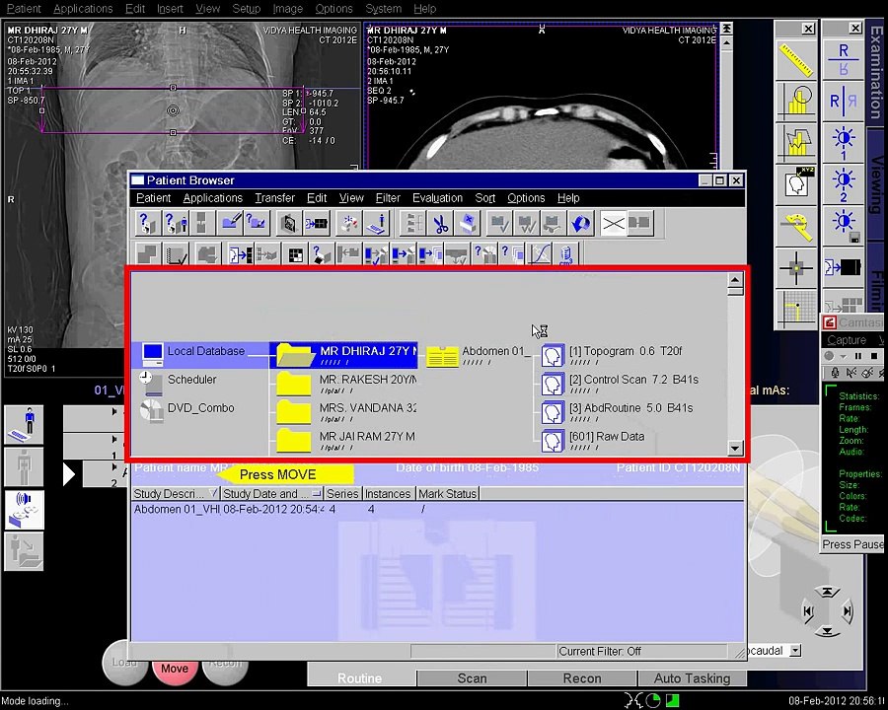Screen dimensions: 888x710
Task: Switch to the Routine tab
Action: tap(359, 677)
